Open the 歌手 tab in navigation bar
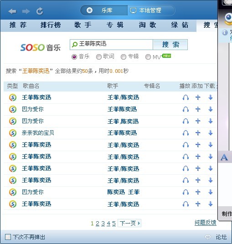Screen dimensions: 232x244 pos(83,25)
